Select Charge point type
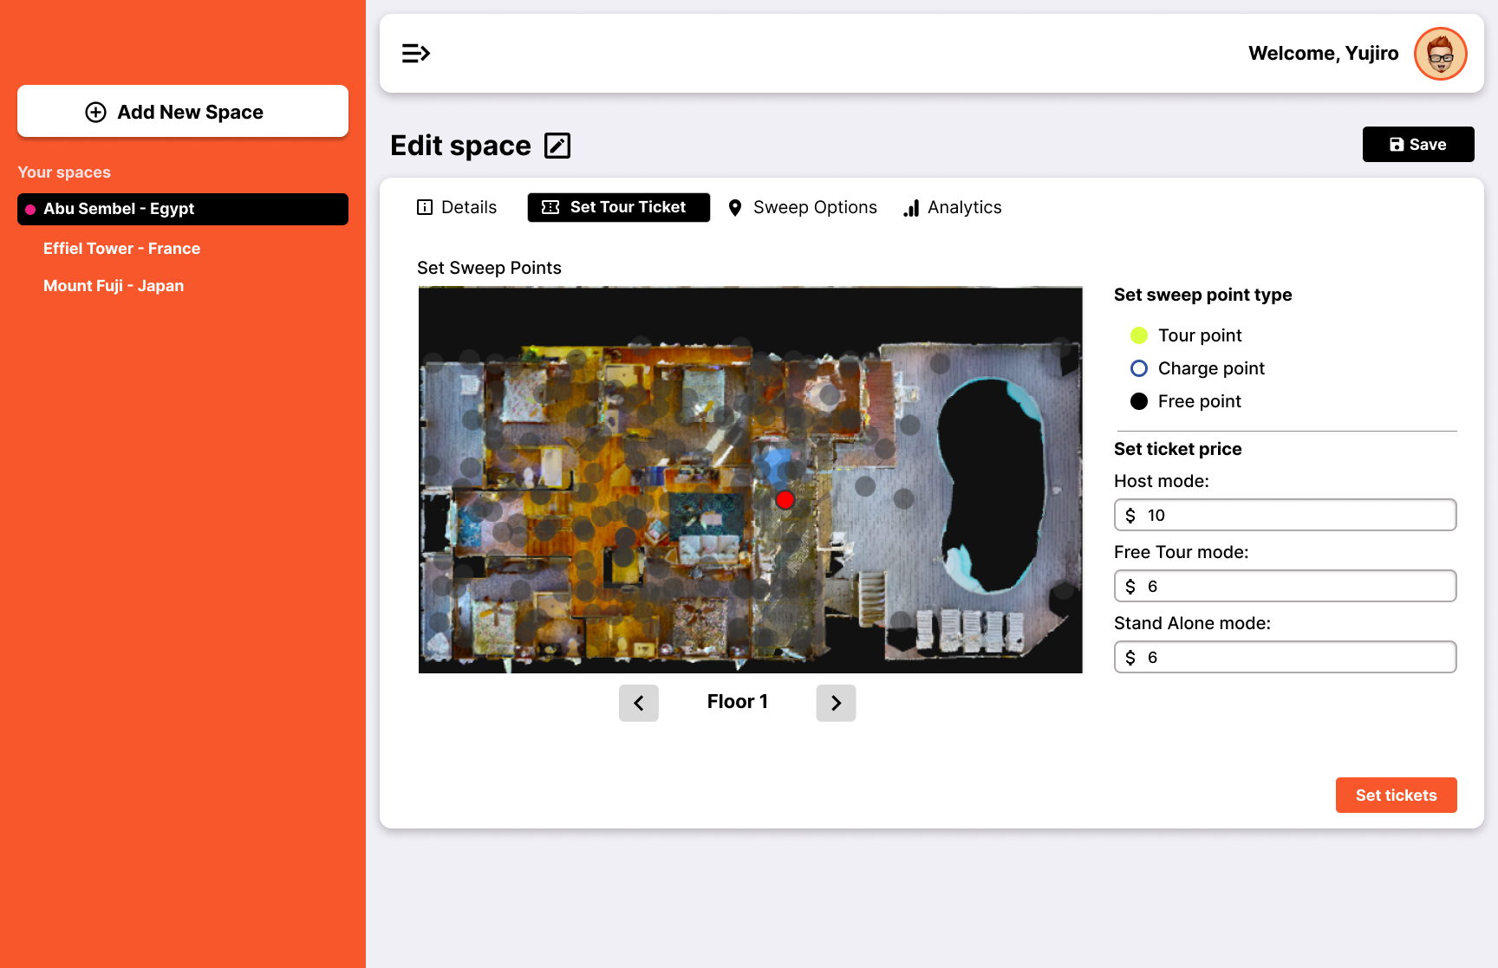 (1139, 368)
